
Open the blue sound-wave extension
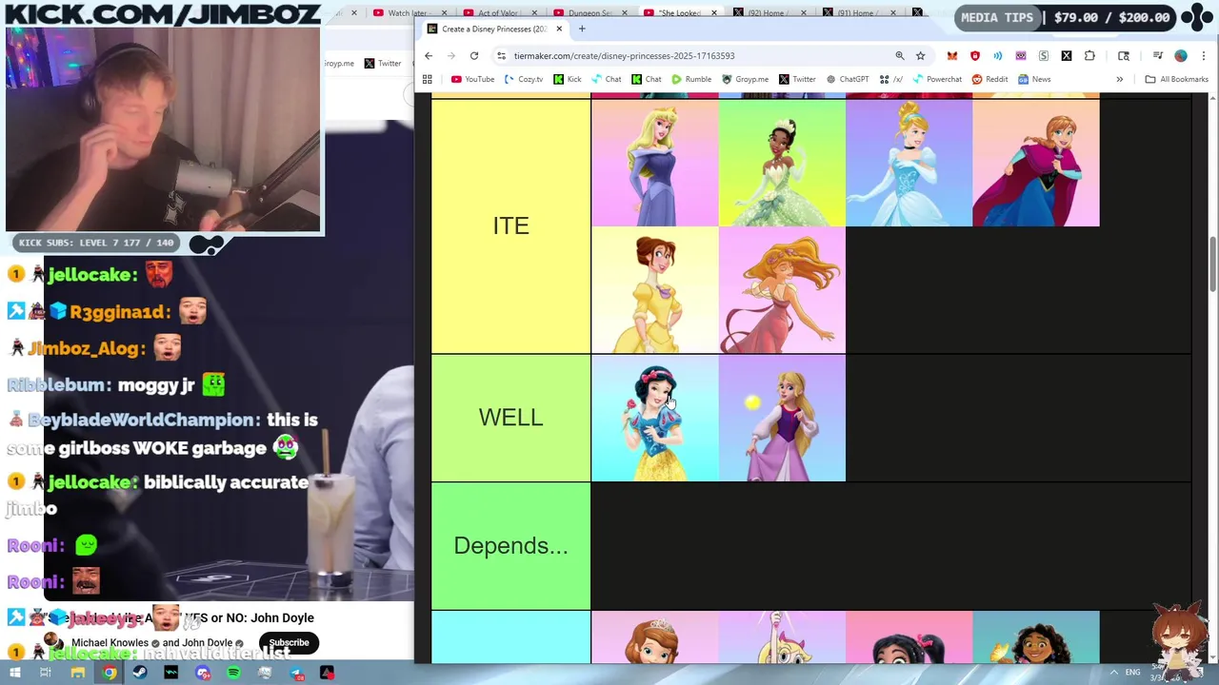(998, 55)
